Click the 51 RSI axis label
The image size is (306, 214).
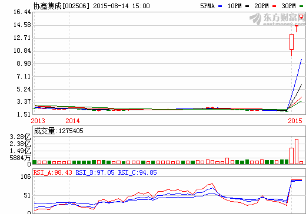(27, 195)
